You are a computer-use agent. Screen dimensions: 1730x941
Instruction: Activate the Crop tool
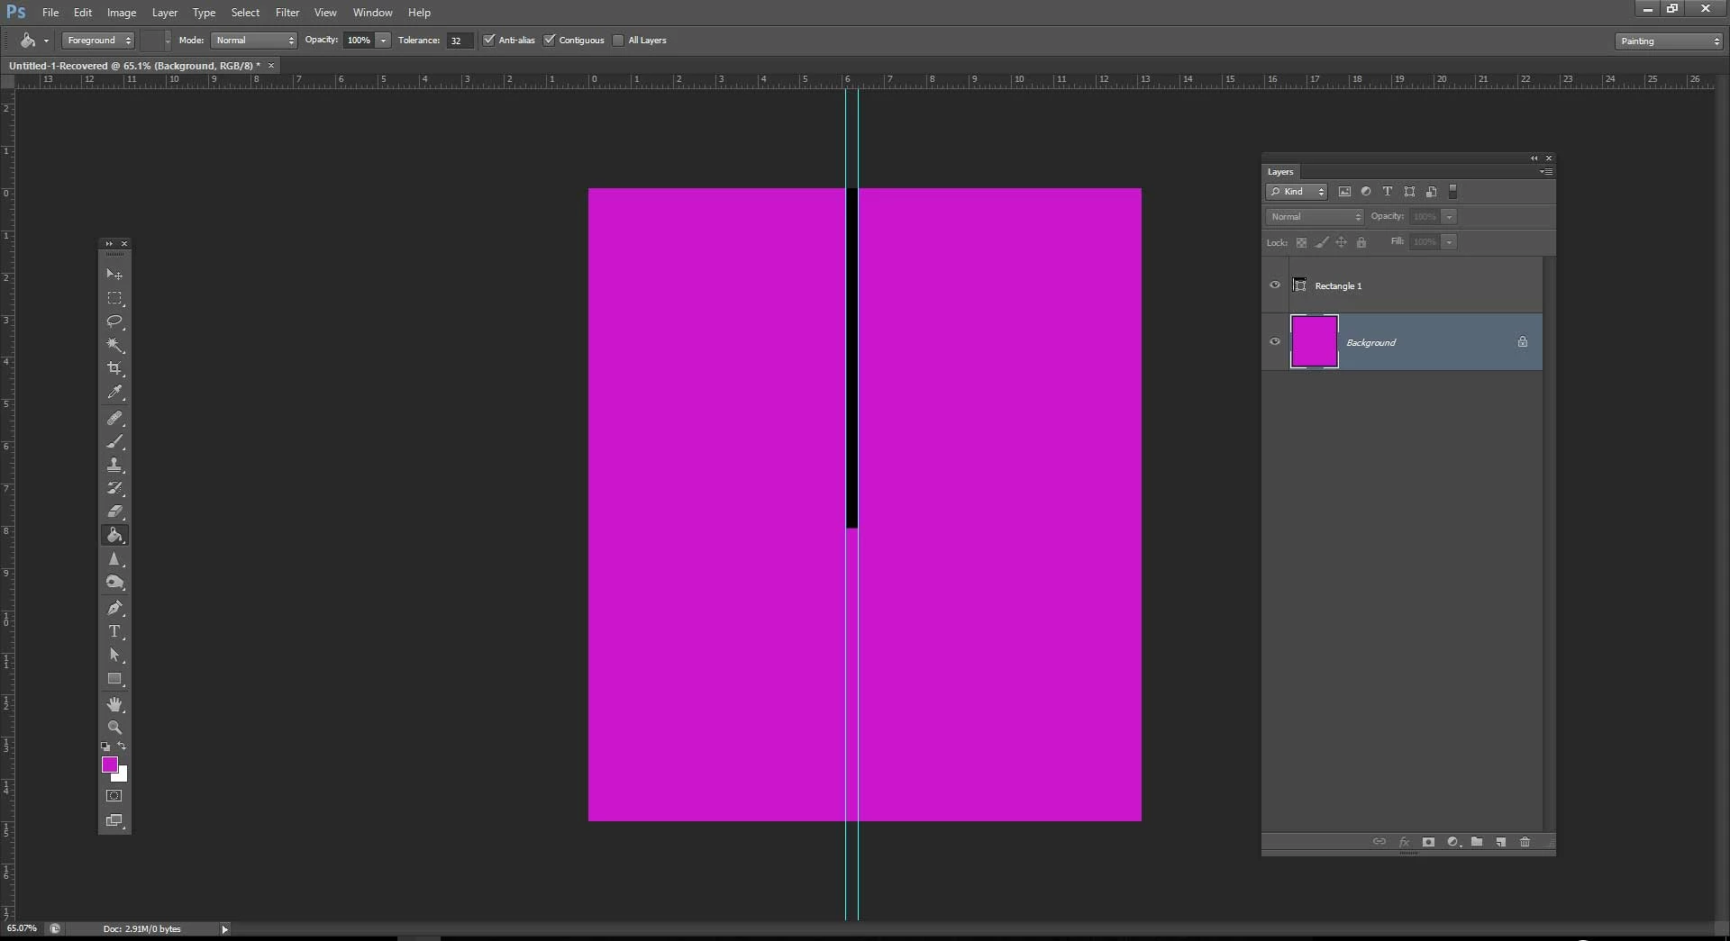pyautogui.click(x=114, y=368)
